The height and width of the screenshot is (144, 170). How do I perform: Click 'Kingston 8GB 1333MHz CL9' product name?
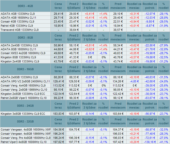coord(18,57)
